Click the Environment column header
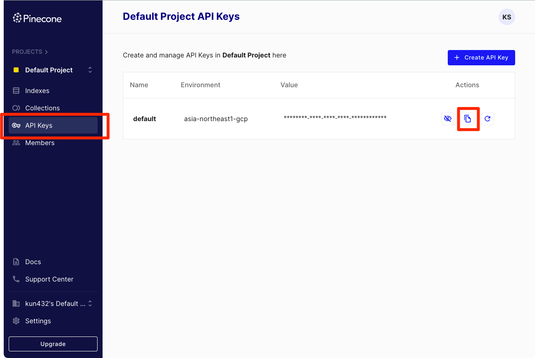Image resolution: width=535 pixels, height=358 pixels. (x=201, y=85)
